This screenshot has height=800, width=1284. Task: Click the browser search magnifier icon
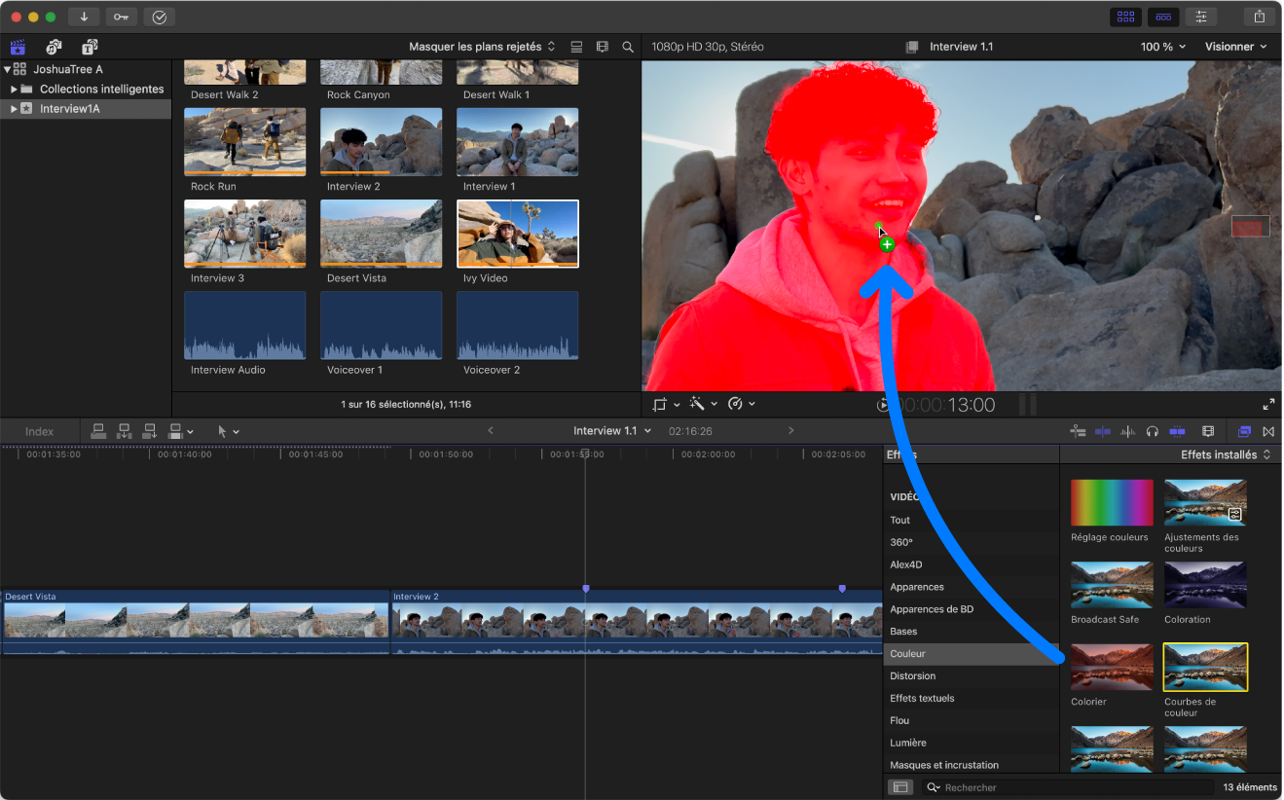[628, 47]
